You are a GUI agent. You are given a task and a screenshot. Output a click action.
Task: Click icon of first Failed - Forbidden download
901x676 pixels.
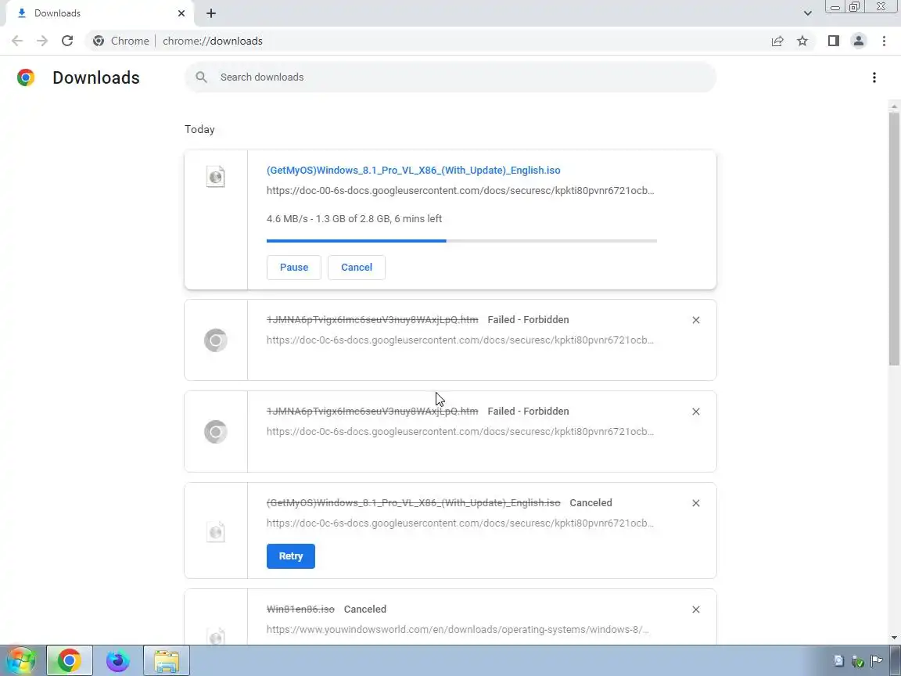pyautogui.click(x=216, y=340)
